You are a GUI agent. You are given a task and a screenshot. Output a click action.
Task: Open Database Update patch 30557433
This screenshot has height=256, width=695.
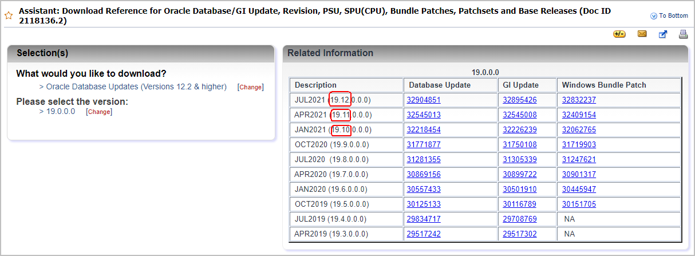click(x=424, y=189)
